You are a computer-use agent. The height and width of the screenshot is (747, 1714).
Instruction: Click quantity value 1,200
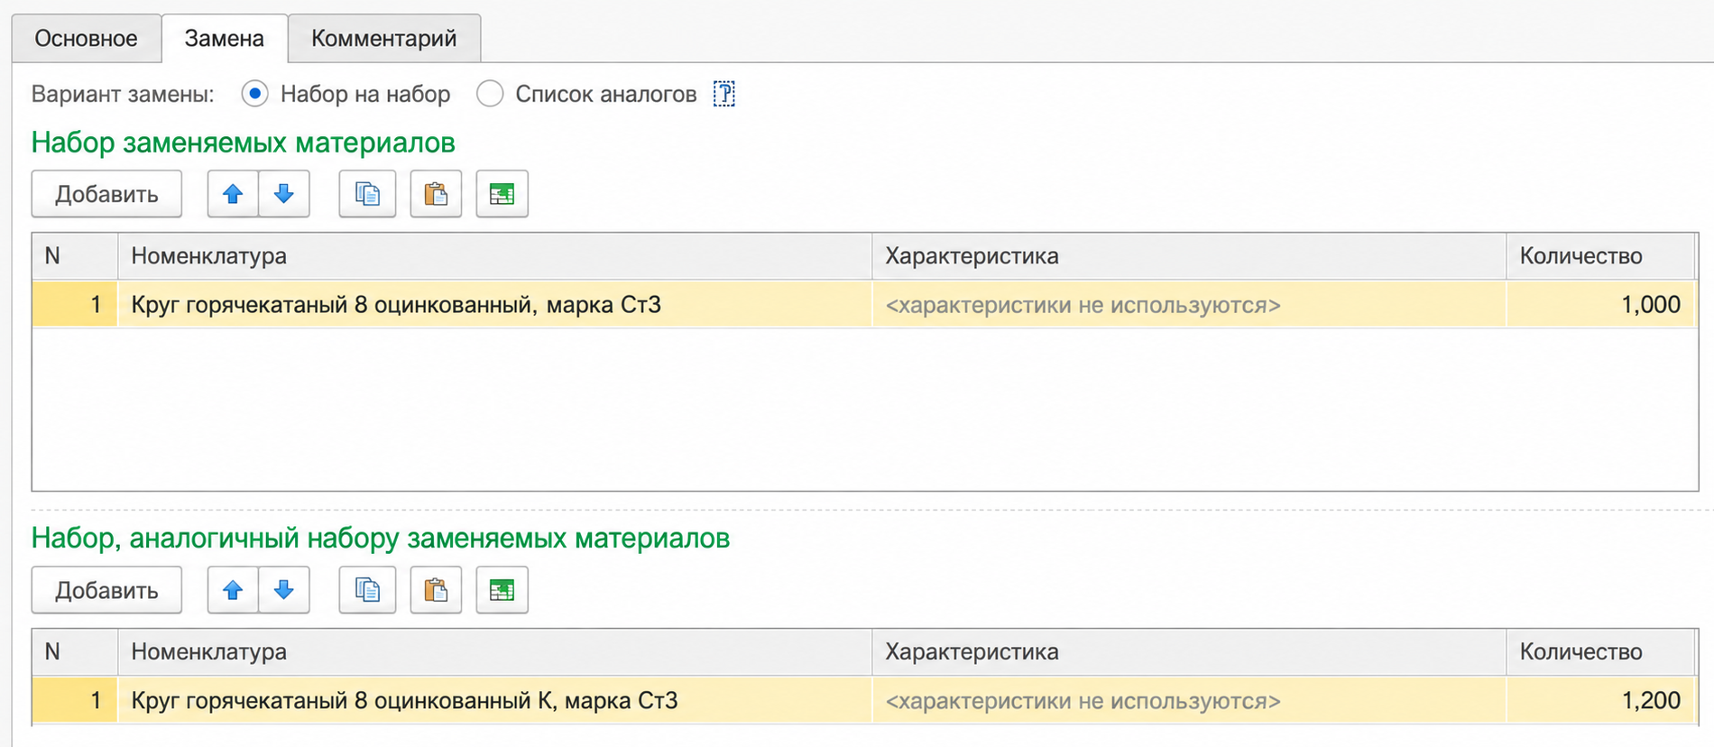[x=1600, y=701]
